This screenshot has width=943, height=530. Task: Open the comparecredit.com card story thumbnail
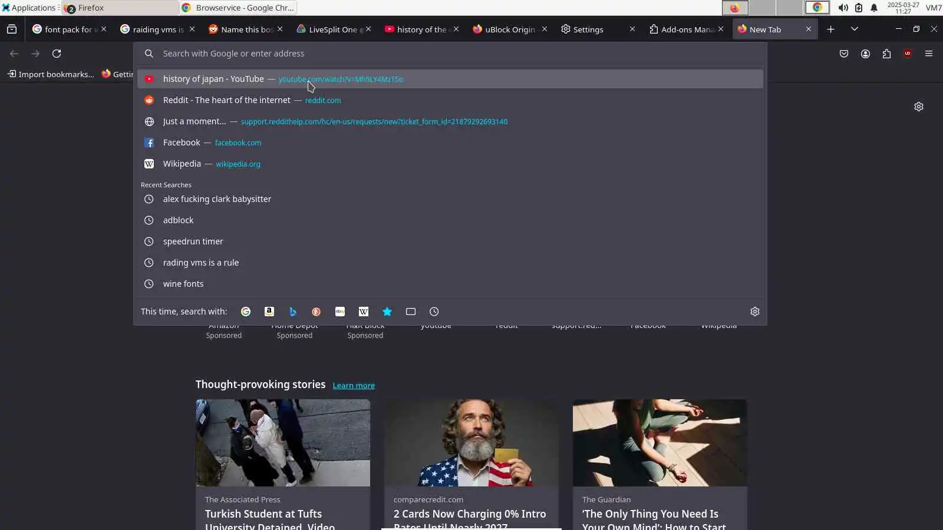tap(471, 443)
